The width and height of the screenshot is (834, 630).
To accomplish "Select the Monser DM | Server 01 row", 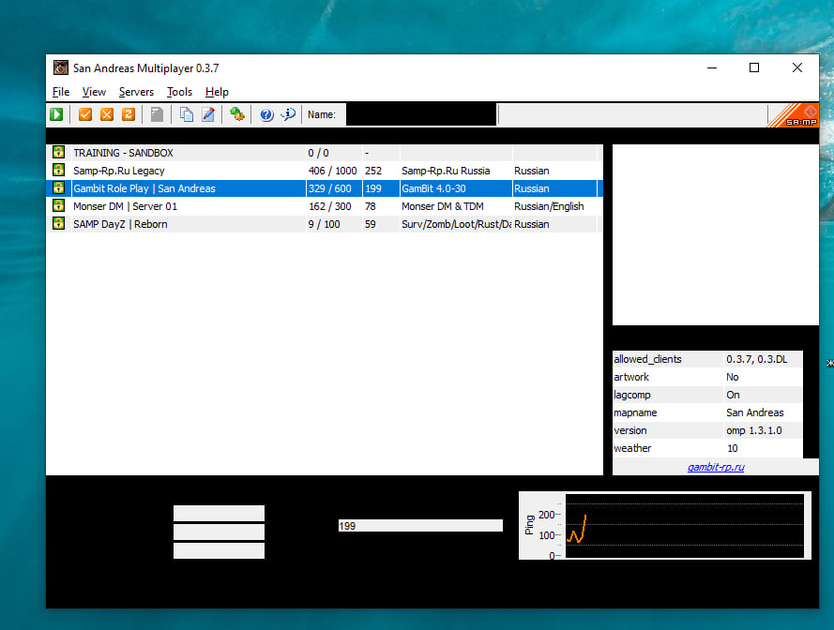I will pyautogui.click(x=188, y=206).
